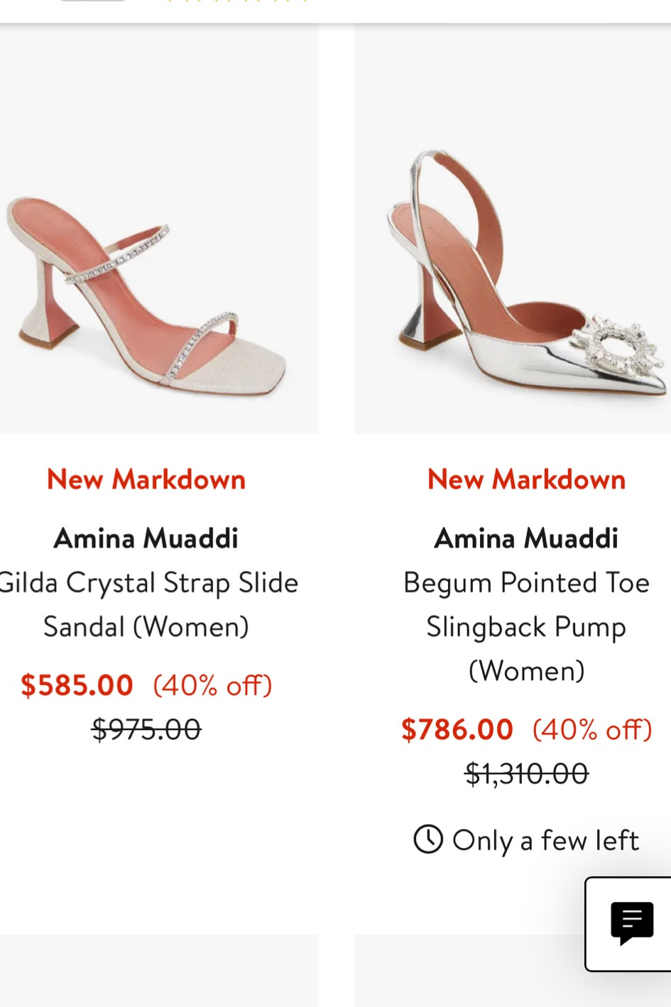Click the (40% off) text beside $585.00
Screen dimensions: 671x1007
pyautogui.click(x=211, y=685)
